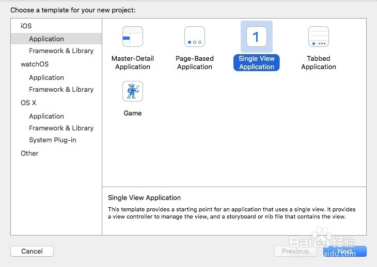Select the Tabbed Application template icon
The height and width of the screenshot is (267, 377).
click(319, 37)
